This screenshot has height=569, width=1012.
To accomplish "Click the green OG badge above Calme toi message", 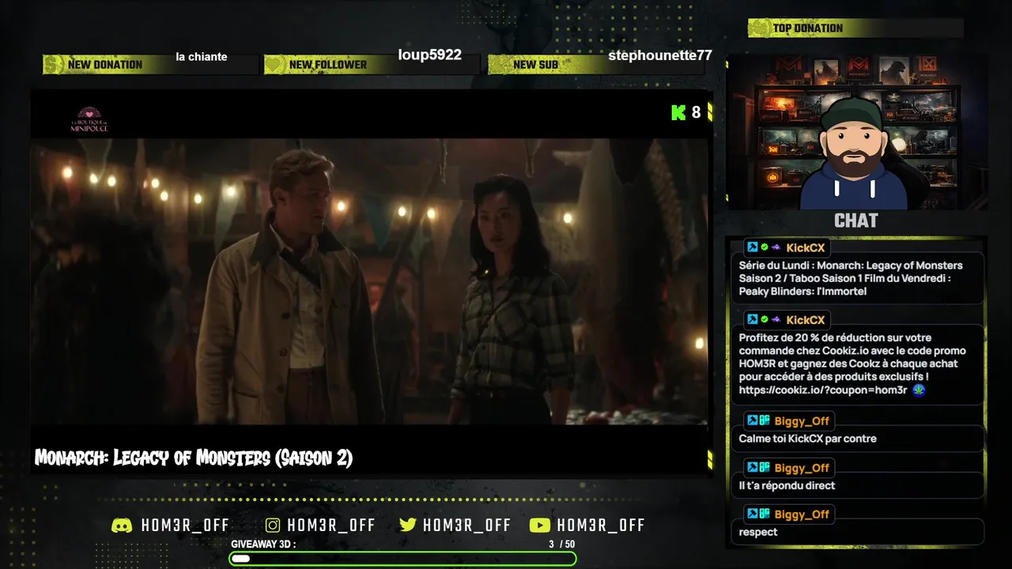I will click(765, 421).
